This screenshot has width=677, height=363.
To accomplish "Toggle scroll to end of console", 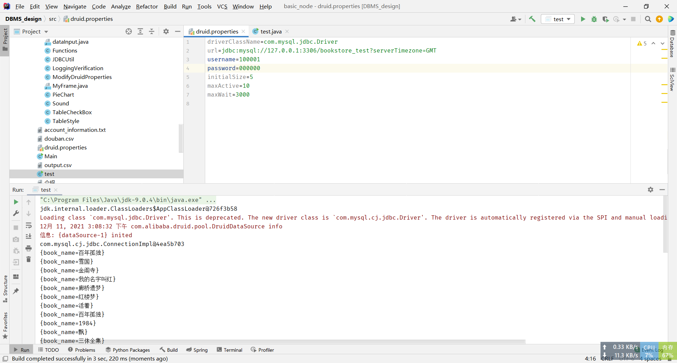I will (29, 236).
